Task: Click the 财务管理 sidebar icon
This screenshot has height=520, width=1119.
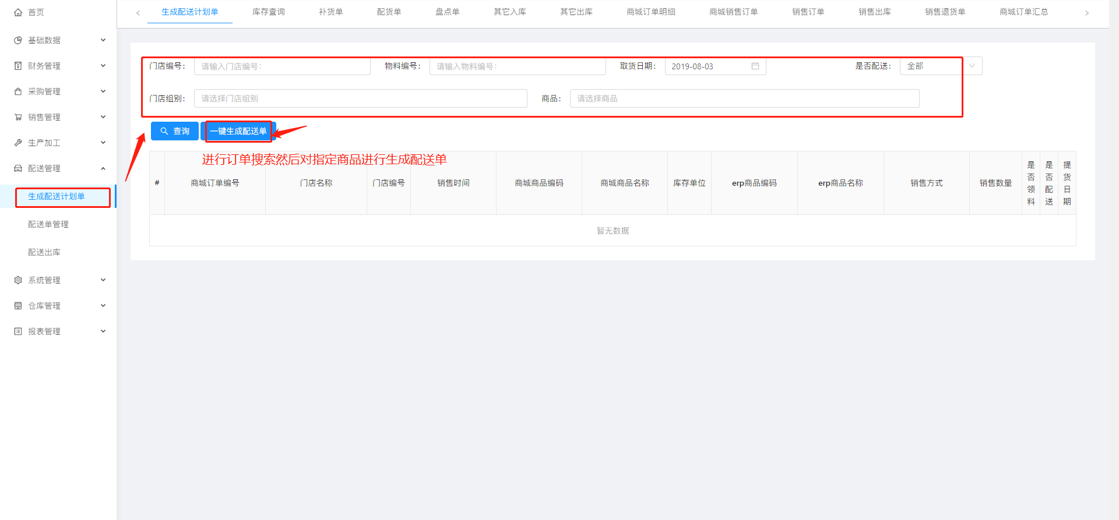Action: click(x=18, y=66)
